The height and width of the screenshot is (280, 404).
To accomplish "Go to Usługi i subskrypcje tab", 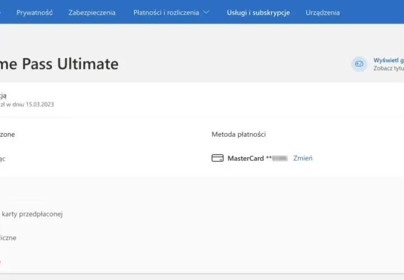I will [x=258, y=12].
